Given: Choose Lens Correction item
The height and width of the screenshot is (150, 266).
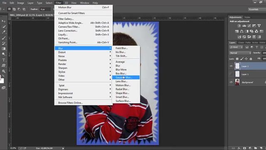Looking at the screenshot, I should click(84, 30).
